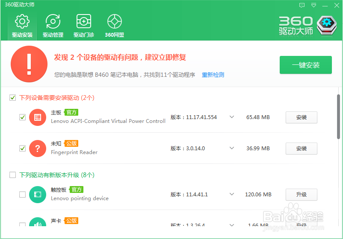Image resolution: width=343 pixels, height=239 pixels.
Task: Click the green 声卡 sound card icon
Action: point(38,222)
